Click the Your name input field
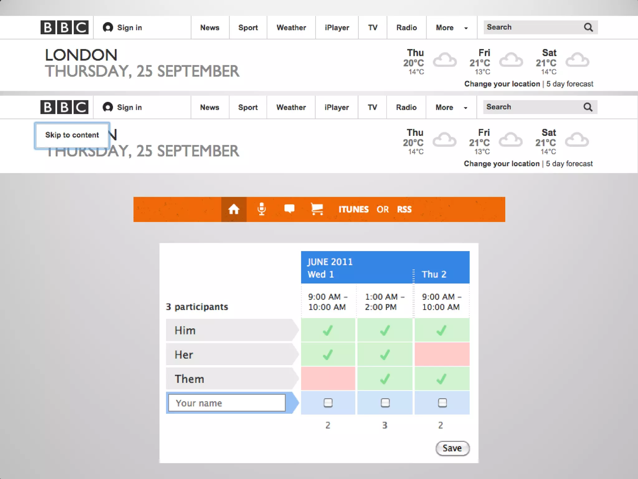Screen dimensions: 638x479 pos(226,403)
